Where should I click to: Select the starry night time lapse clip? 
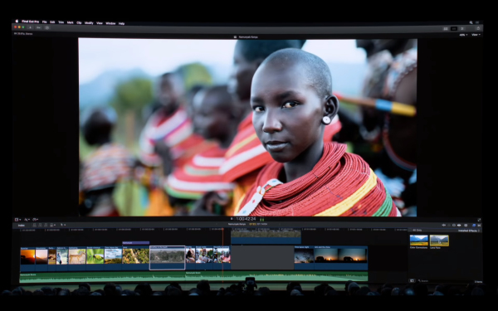pyautogui.click(x=304, y=258)
